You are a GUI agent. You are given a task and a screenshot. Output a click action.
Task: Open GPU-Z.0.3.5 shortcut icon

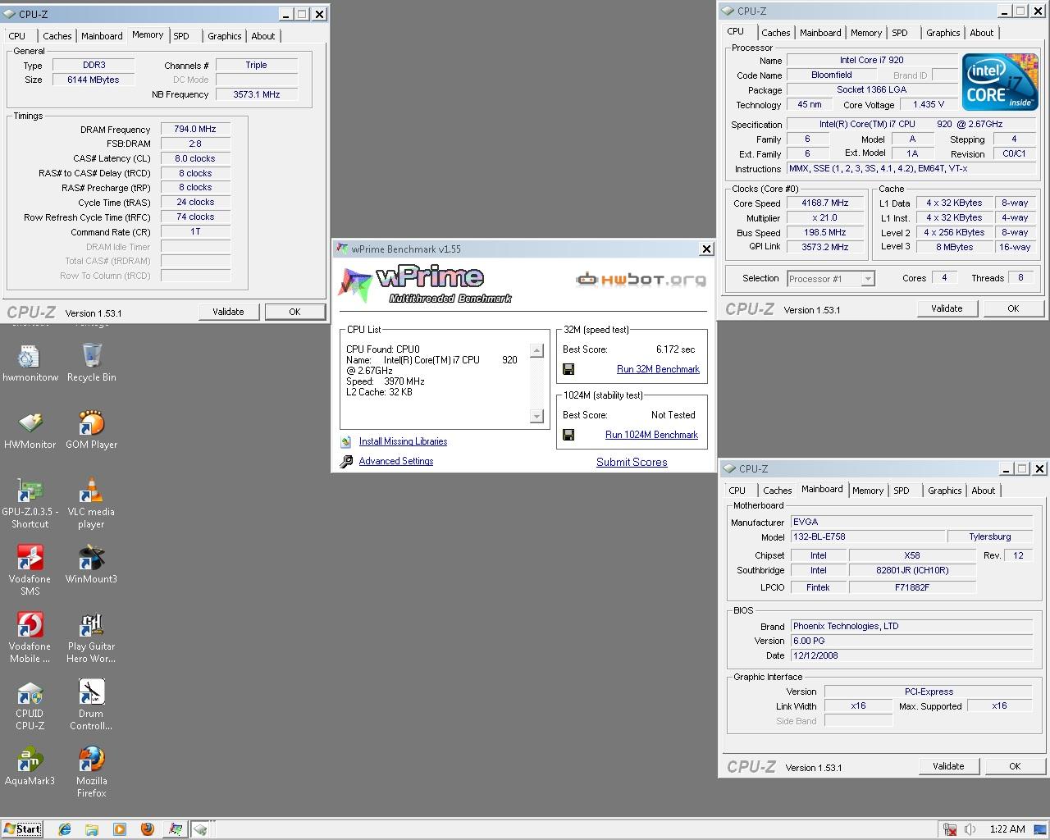30,504
